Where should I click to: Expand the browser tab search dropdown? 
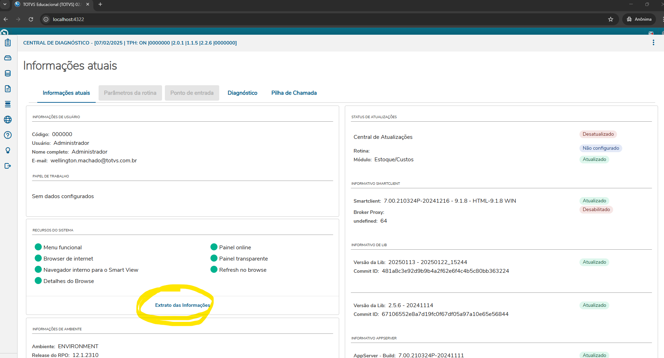(x=5, y=4)
